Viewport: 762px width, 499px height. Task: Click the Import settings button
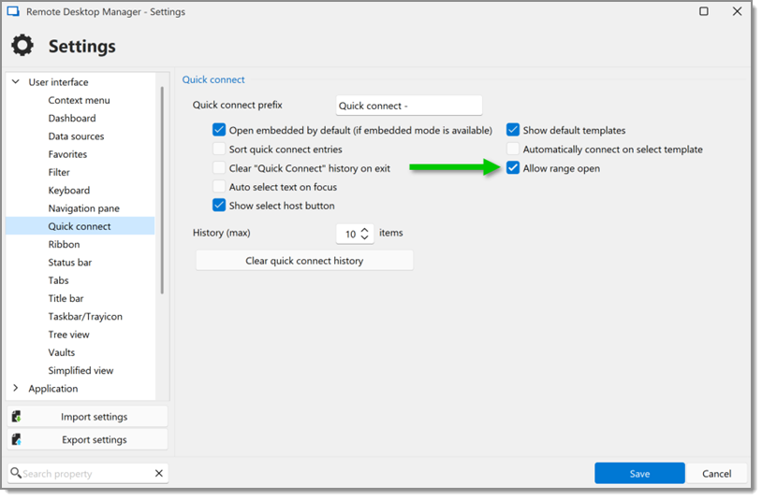click(88, 418)
